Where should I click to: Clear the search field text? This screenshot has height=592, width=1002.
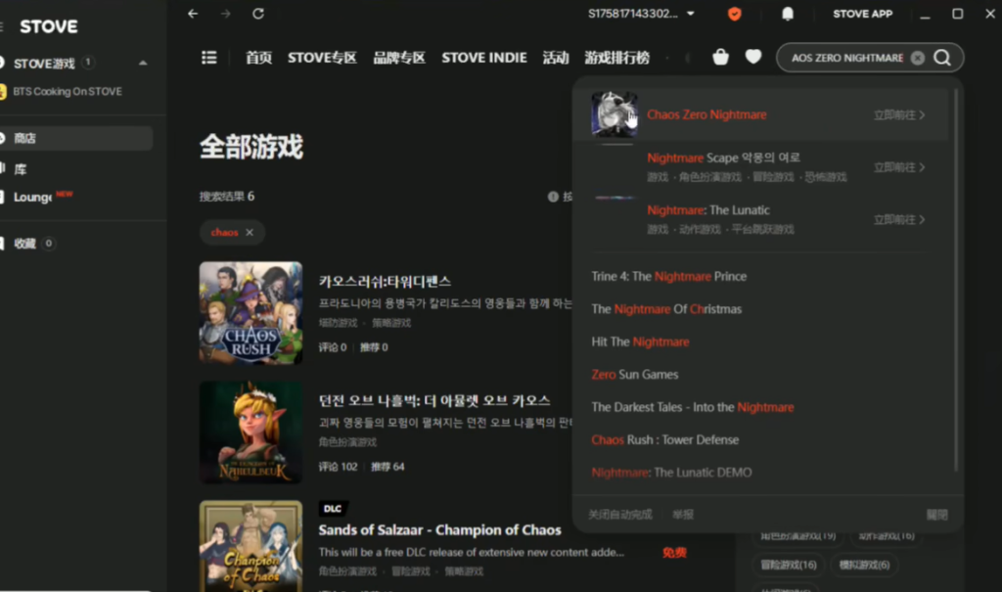(917, 58)
